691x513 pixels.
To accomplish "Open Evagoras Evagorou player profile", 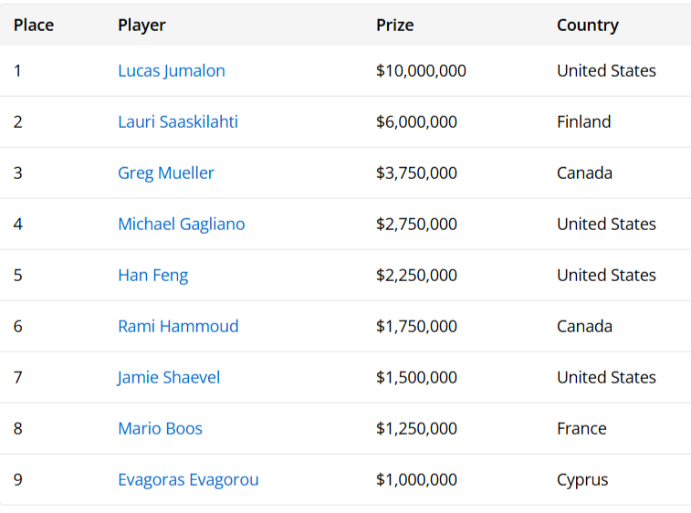I will click(x=189, y=480).
